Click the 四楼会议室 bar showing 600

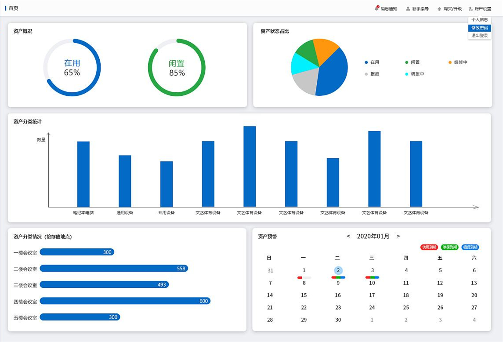(x=125, y=301)
